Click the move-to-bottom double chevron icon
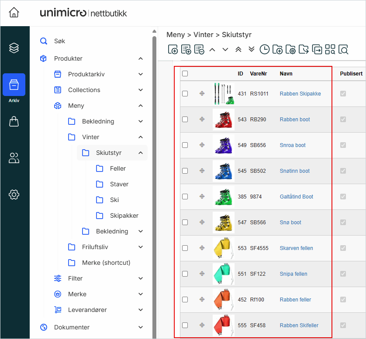Viewport: 366px width, 339px height. click(251, 50)
